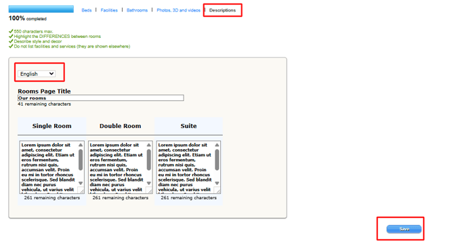Screen dimensions: 454x252
Task: Click the Rooms Page Title input field
Action: coord(101,98)
